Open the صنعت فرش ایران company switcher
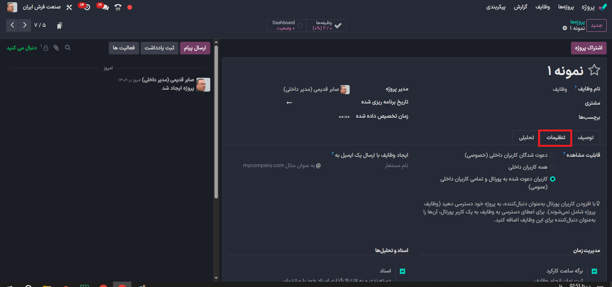 point(42,7)
